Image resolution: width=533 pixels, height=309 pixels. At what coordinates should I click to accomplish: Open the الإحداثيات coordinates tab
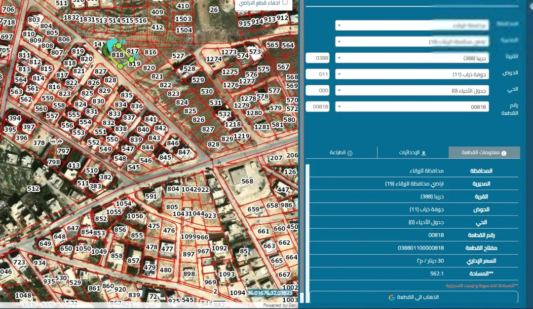coord(413,152)
